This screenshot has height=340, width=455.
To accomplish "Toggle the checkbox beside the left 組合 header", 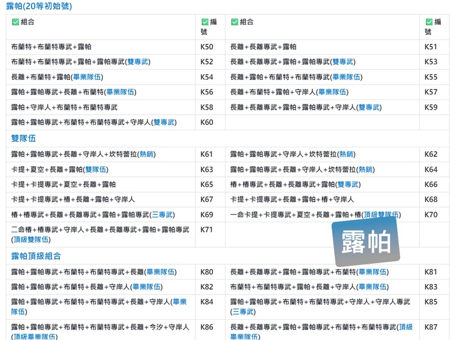I will 15,22.
